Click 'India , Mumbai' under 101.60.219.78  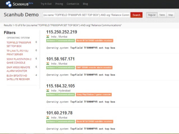point(59,117)
